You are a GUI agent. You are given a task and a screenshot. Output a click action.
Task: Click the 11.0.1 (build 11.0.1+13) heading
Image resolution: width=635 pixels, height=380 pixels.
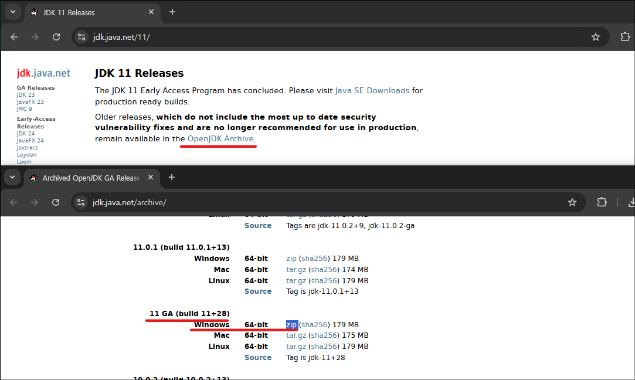pos(181,247)
